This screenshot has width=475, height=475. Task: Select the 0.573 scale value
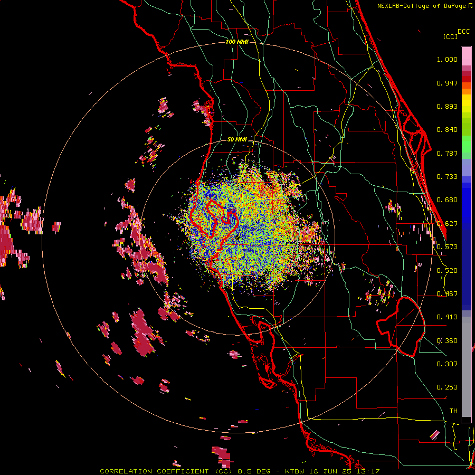[x=447, y=247]
